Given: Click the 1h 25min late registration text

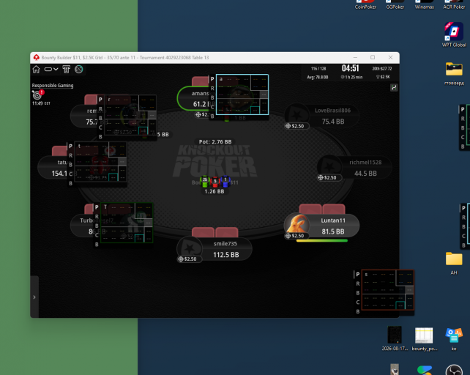Looking at the screenshot, I should pyautogui.click(x=351, y=77).
